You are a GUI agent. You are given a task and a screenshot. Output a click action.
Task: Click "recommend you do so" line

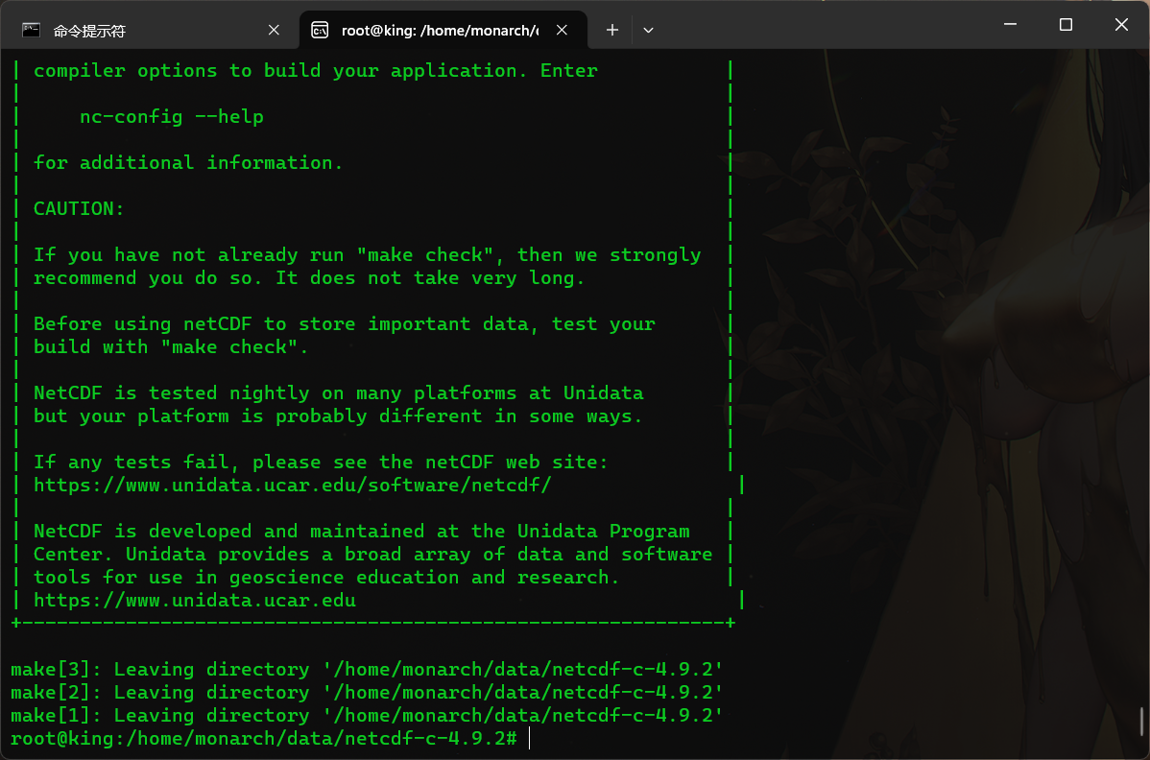click(309, 277)
